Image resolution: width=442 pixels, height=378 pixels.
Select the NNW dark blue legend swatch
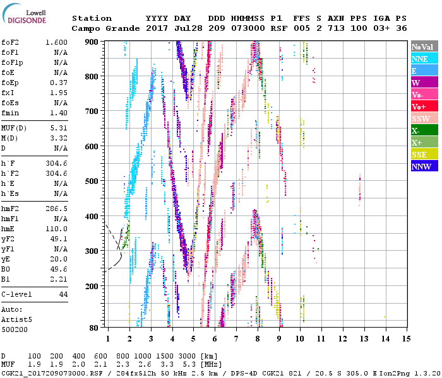(424, 166)
